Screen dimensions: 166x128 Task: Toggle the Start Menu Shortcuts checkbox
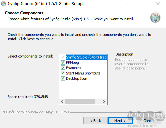coord(63,73)
